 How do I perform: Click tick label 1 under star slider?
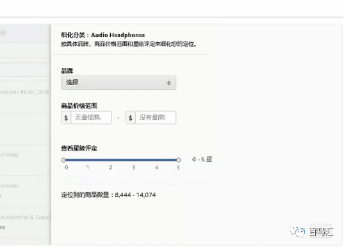pos(88,168)
